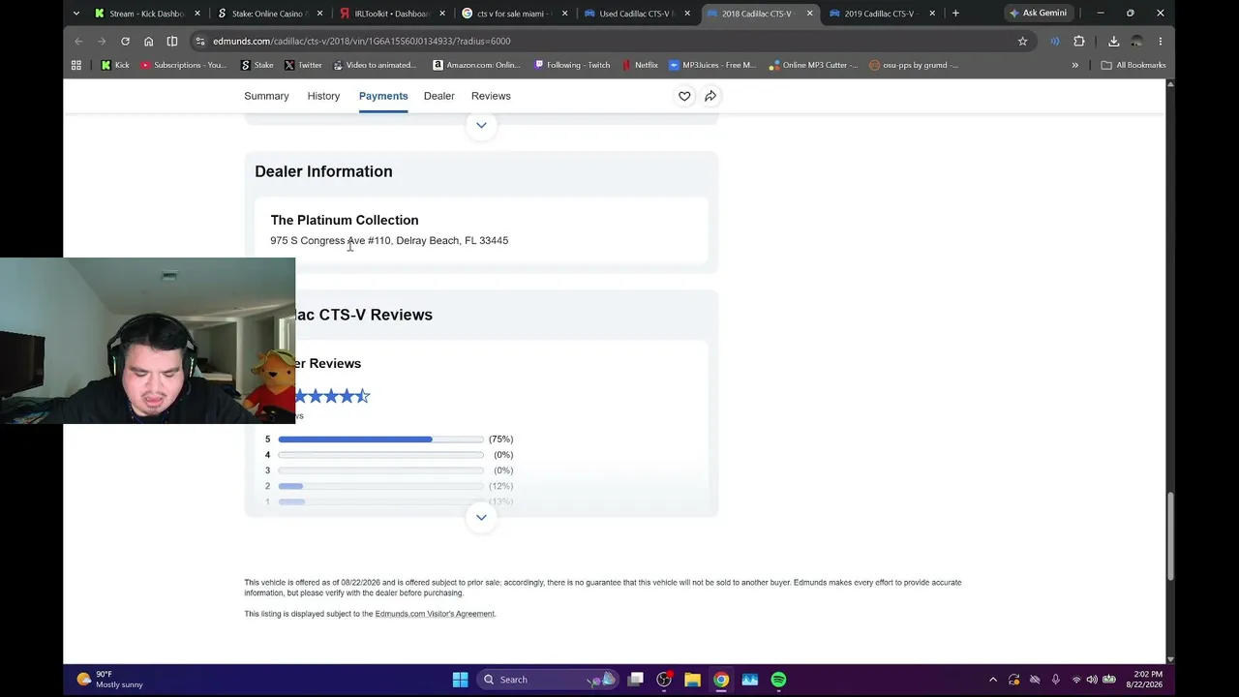The width and height of the screenshot is (1239, 697).
Task: Click the media control icon in toolbar
Action: (x=1055, y=41)
